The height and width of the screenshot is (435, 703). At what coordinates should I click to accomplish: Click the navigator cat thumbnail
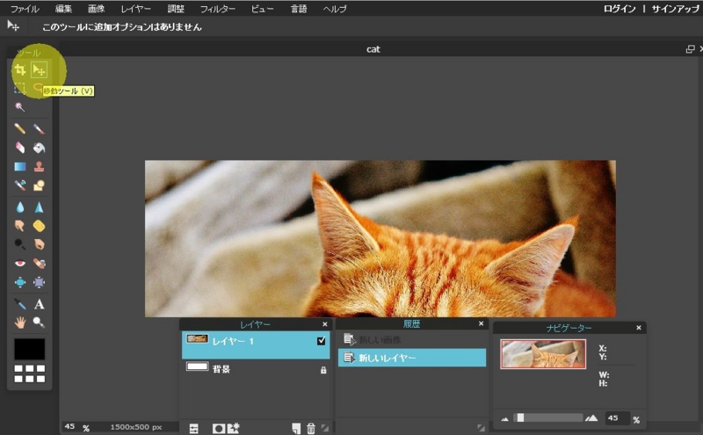coord(543,354)
